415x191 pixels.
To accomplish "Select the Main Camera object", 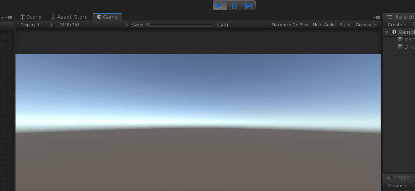I will (x=409, y=40).
